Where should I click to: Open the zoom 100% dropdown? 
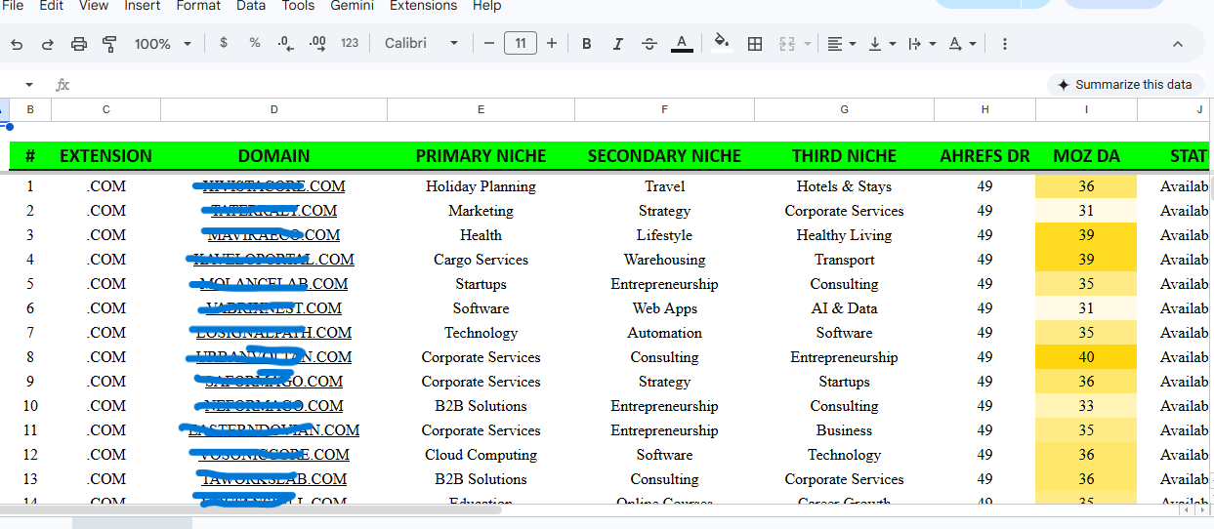click(x=162, y=44)
